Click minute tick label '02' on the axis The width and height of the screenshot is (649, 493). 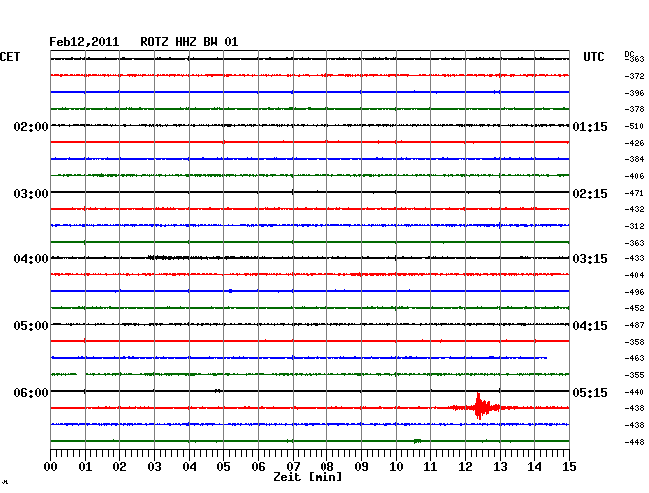click(119, 467)
